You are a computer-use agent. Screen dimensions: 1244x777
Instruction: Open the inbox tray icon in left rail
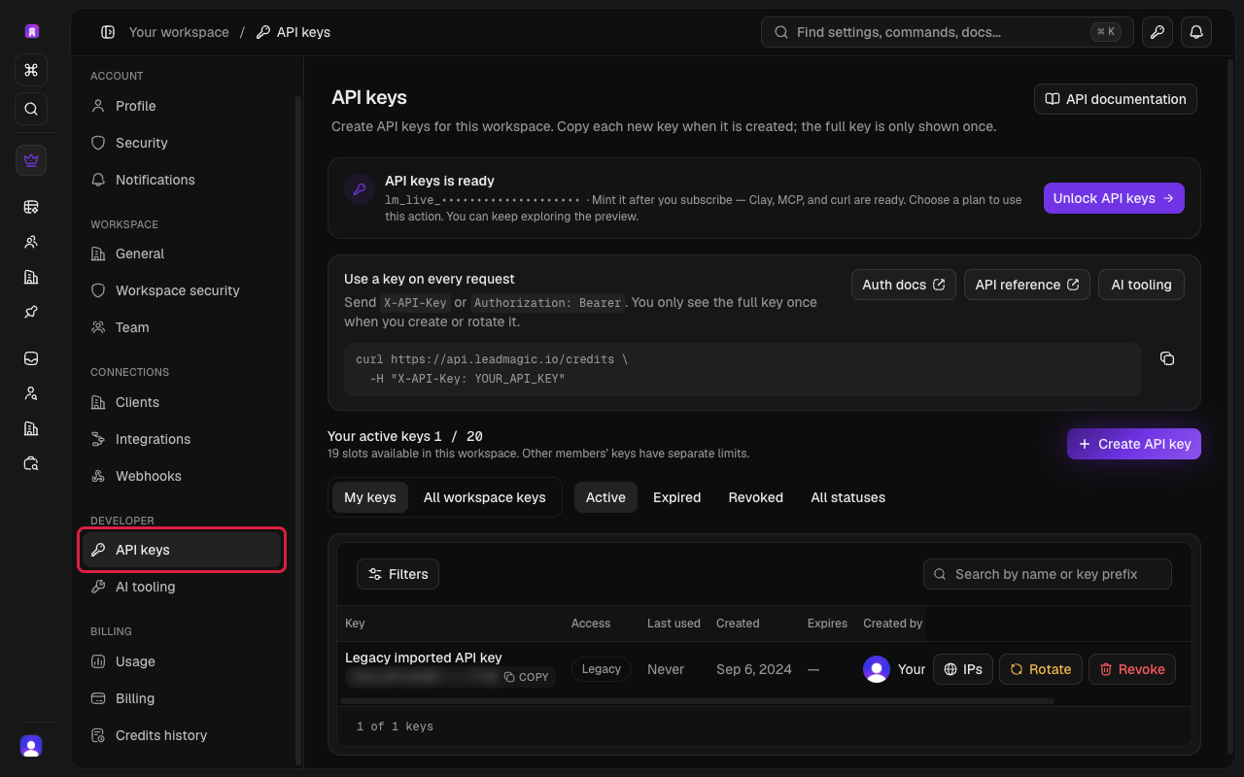click(31, 358)
